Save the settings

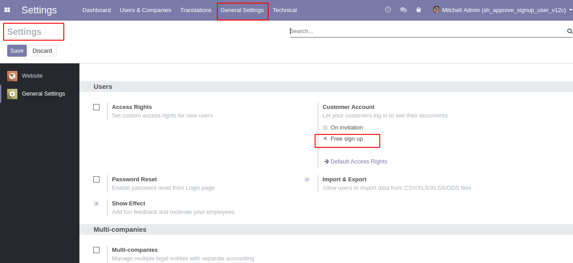pyautogui.click(x=17, y=50)
